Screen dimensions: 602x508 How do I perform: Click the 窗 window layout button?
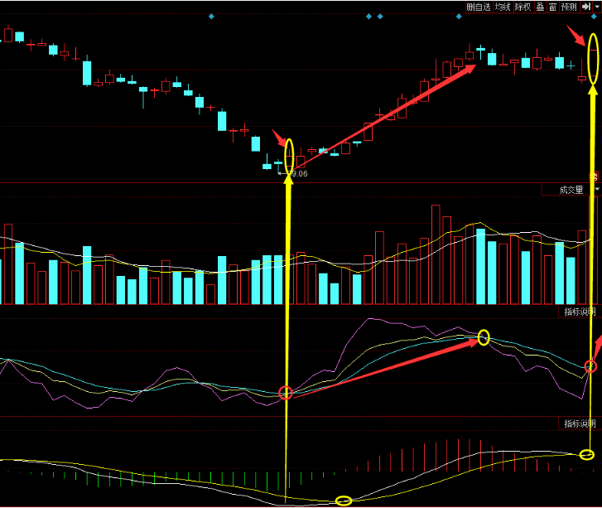[552, 7]
